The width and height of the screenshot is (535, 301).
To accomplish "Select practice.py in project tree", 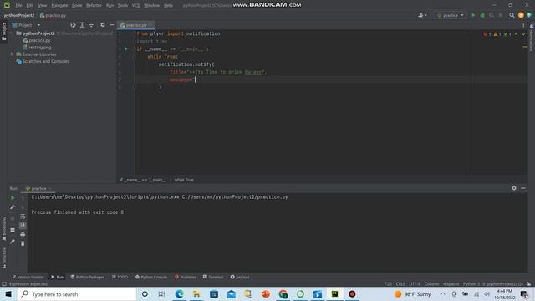I will tap(37, 40).
